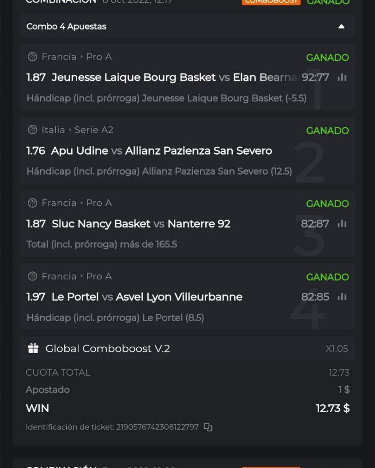Collapse the Combo 4 Apuestas section

tap(341, 27)
